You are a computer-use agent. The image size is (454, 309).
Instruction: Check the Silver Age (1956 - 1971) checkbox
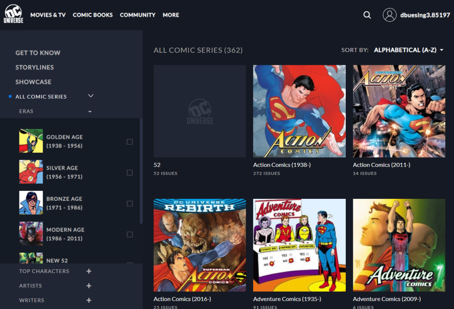tap(130, 173)
